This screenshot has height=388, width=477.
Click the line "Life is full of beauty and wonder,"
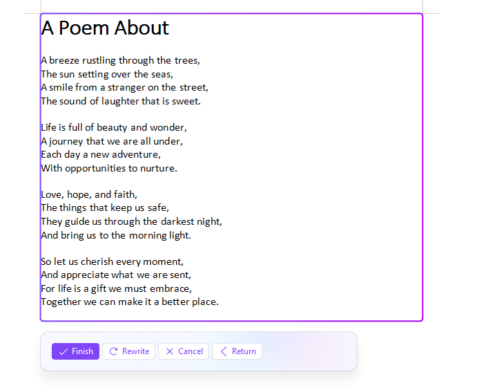[114, 127]
